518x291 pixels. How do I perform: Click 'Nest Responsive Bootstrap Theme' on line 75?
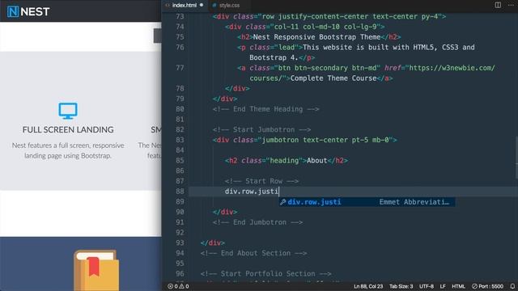(x=316, y=37)
